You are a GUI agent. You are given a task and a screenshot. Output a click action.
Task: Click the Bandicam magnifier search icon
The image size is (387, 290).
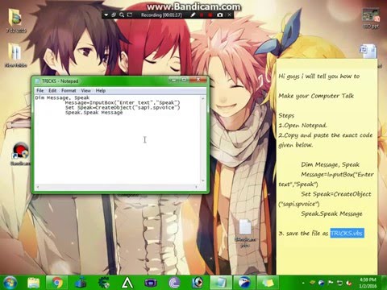tap(122, 15)
